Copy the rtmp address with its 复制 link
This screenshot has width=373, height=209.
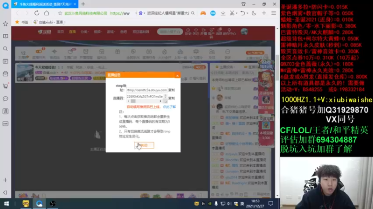click(172, 90)
